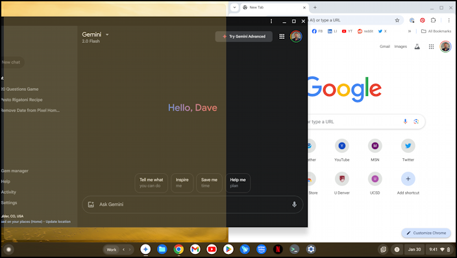Open Terminal app from shelf
The height and width of the screenshot is (258, 457).
point(294,250)
